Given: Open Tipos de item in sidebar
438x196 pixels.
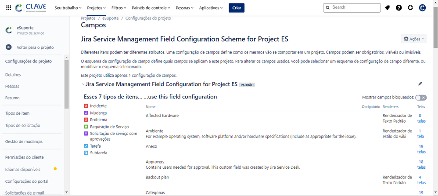Looking at the screenshot, I should coord(17,113).
